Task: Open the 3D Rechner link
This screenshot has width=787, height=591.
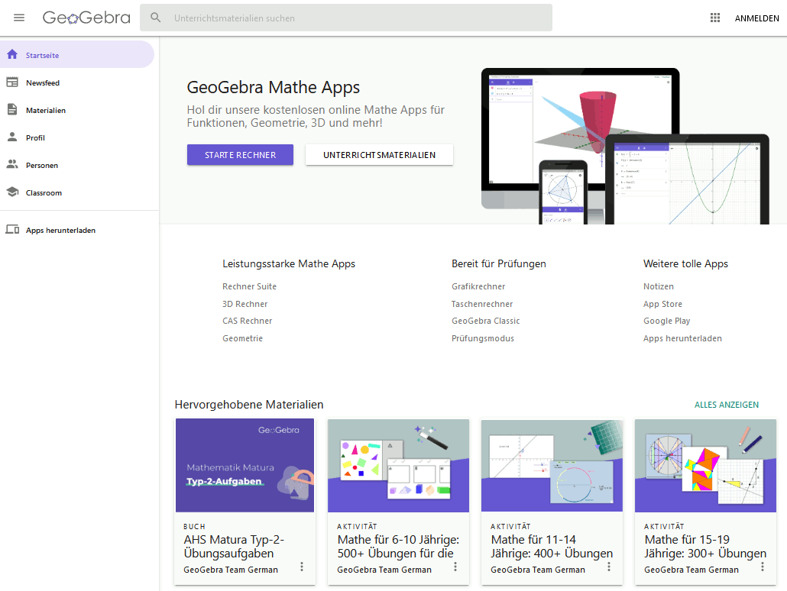Action: coord(245,304)
